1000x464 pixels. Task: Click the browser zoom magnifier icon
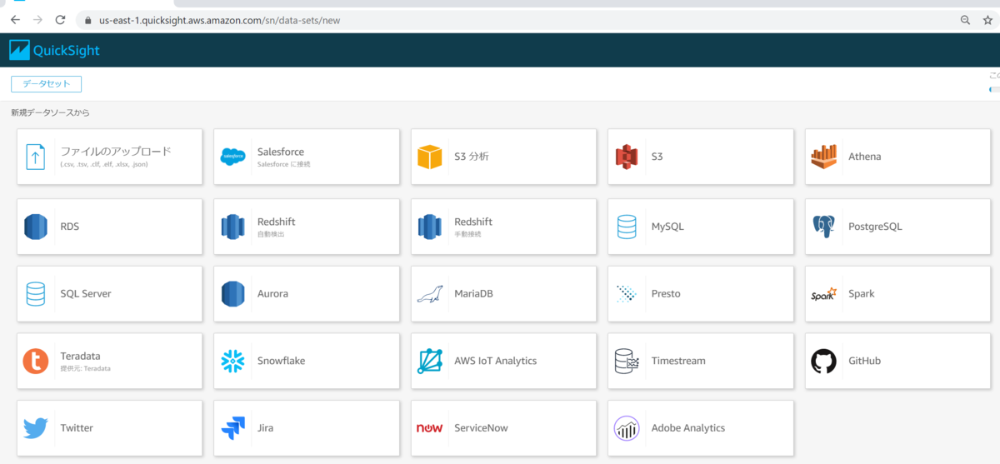(x=965, y=20)
